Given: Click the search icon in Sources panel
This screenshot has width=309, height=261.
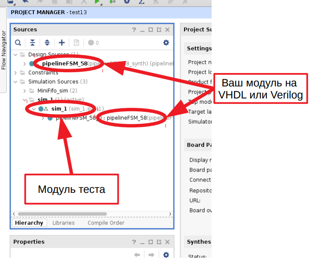Looking at the screenshot, I should pyautogui.click(x=18, y=43).
